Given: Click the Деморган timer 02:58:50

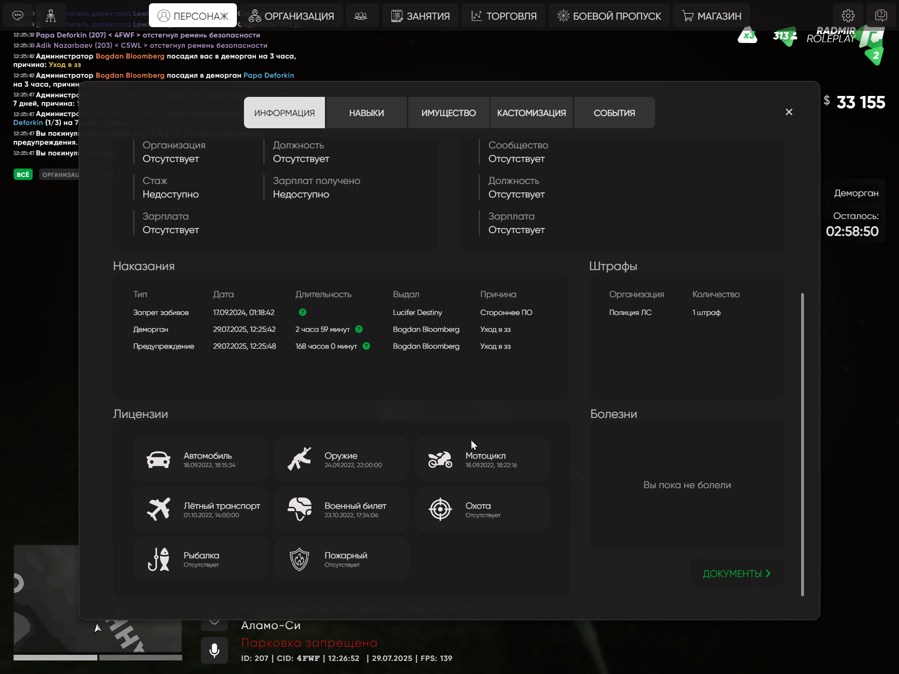Looking at the screenshot, I should point(852,231).
